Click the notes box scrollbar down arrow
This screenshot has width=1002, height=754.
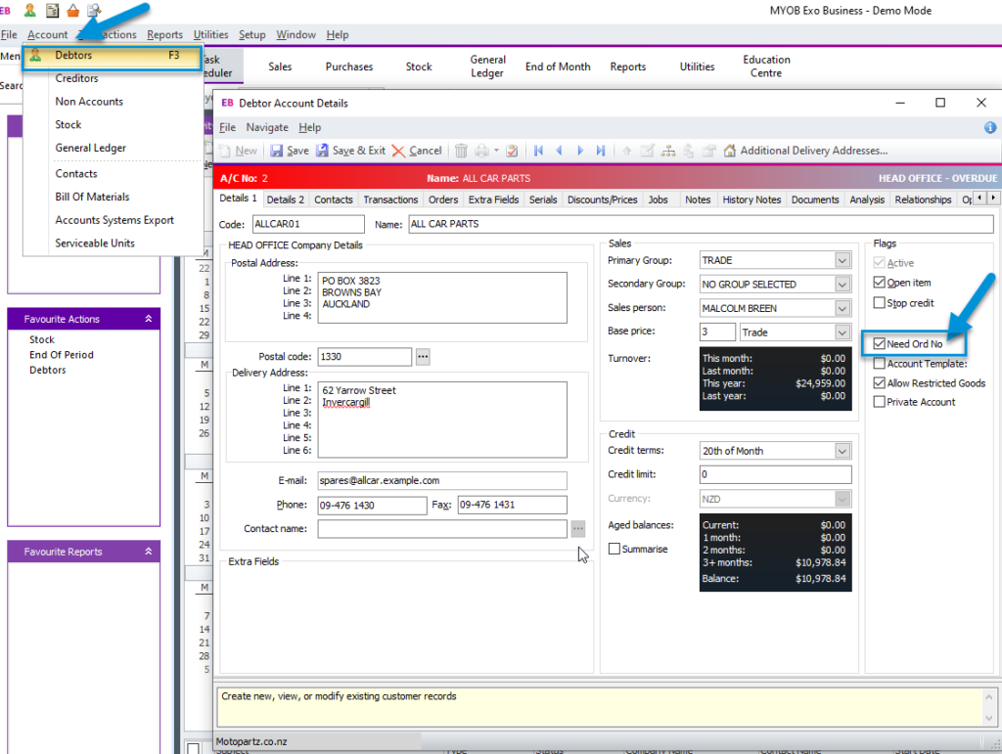[988, 718]
